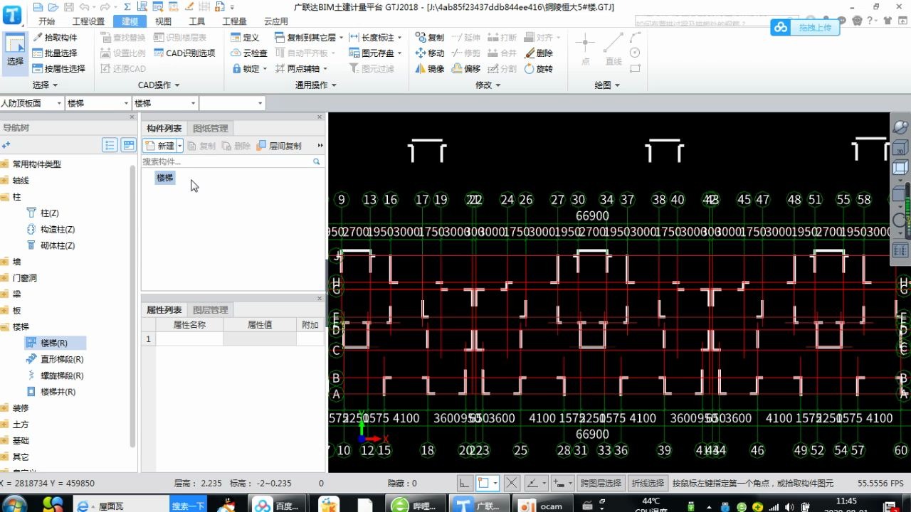
Task: Select the 镜像 (Mirror) tool
Action: 430,68
